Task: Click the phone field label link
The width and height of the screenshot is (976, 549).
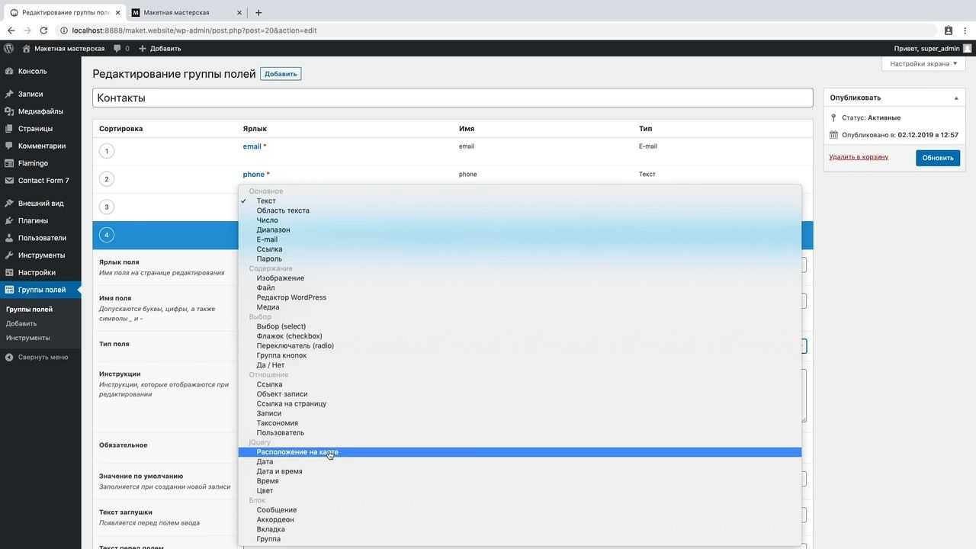Action: pyautogui.click(x=254, y=175)
